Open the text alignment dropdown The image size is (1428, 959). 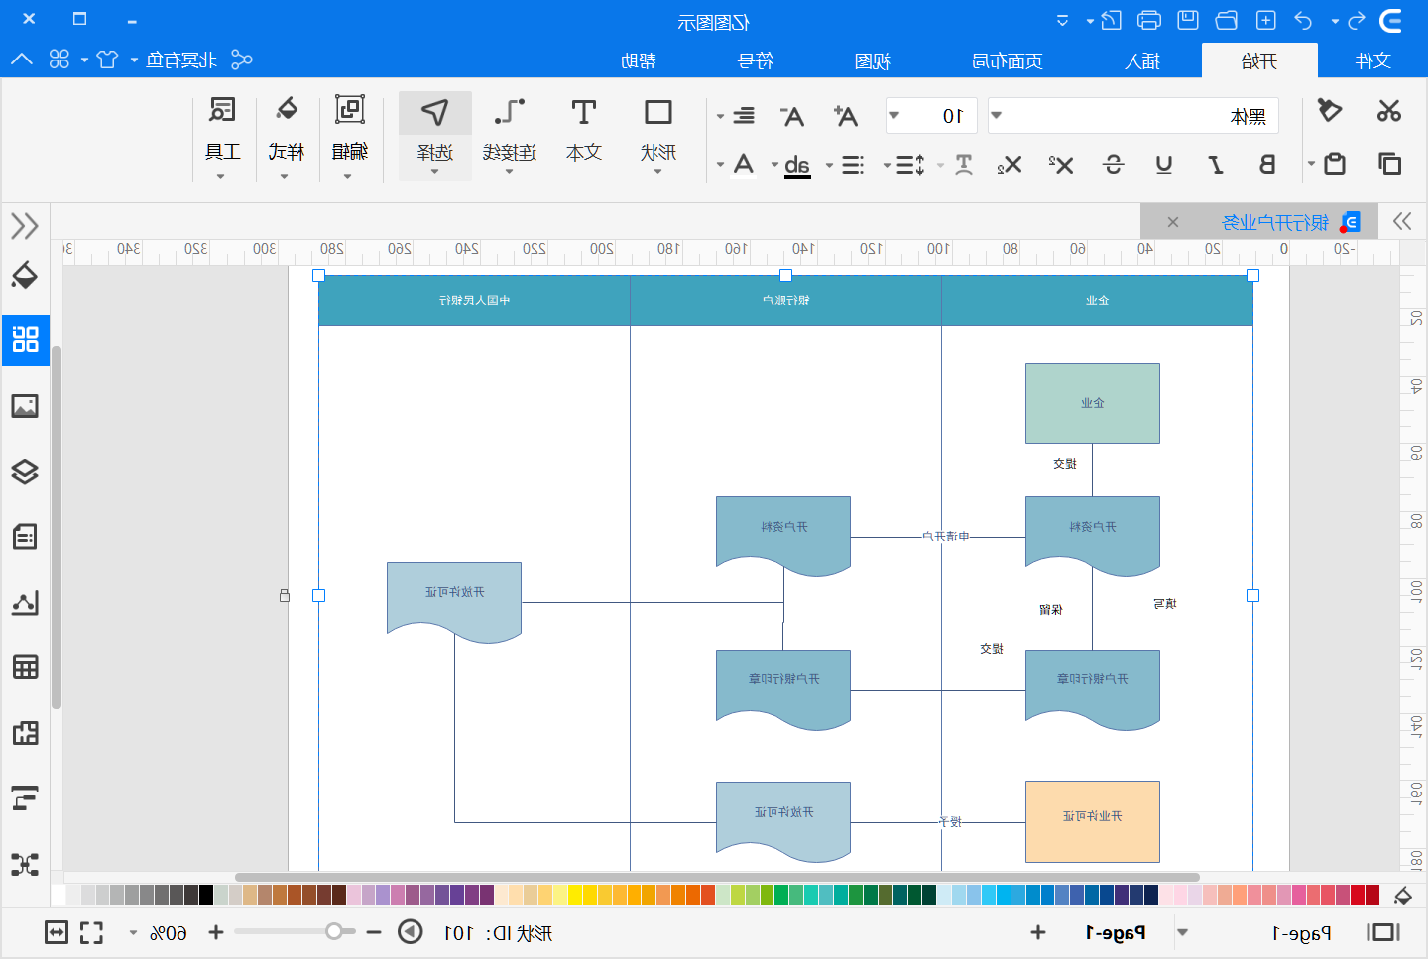(735, 116)
